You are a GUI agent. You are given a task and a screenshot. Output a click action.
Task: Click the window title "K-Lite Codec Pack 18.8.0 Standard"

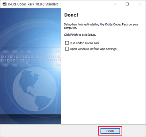point(33,4)
